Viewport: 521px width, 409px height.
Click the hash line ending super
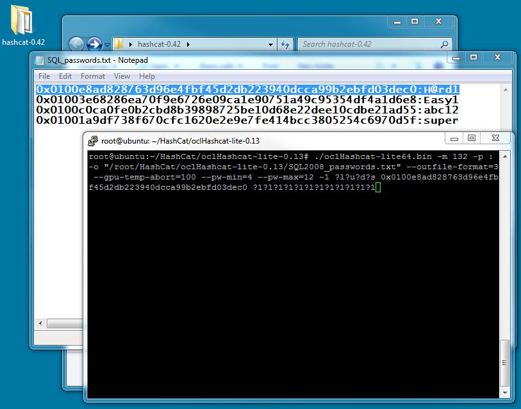click(247, 121)
